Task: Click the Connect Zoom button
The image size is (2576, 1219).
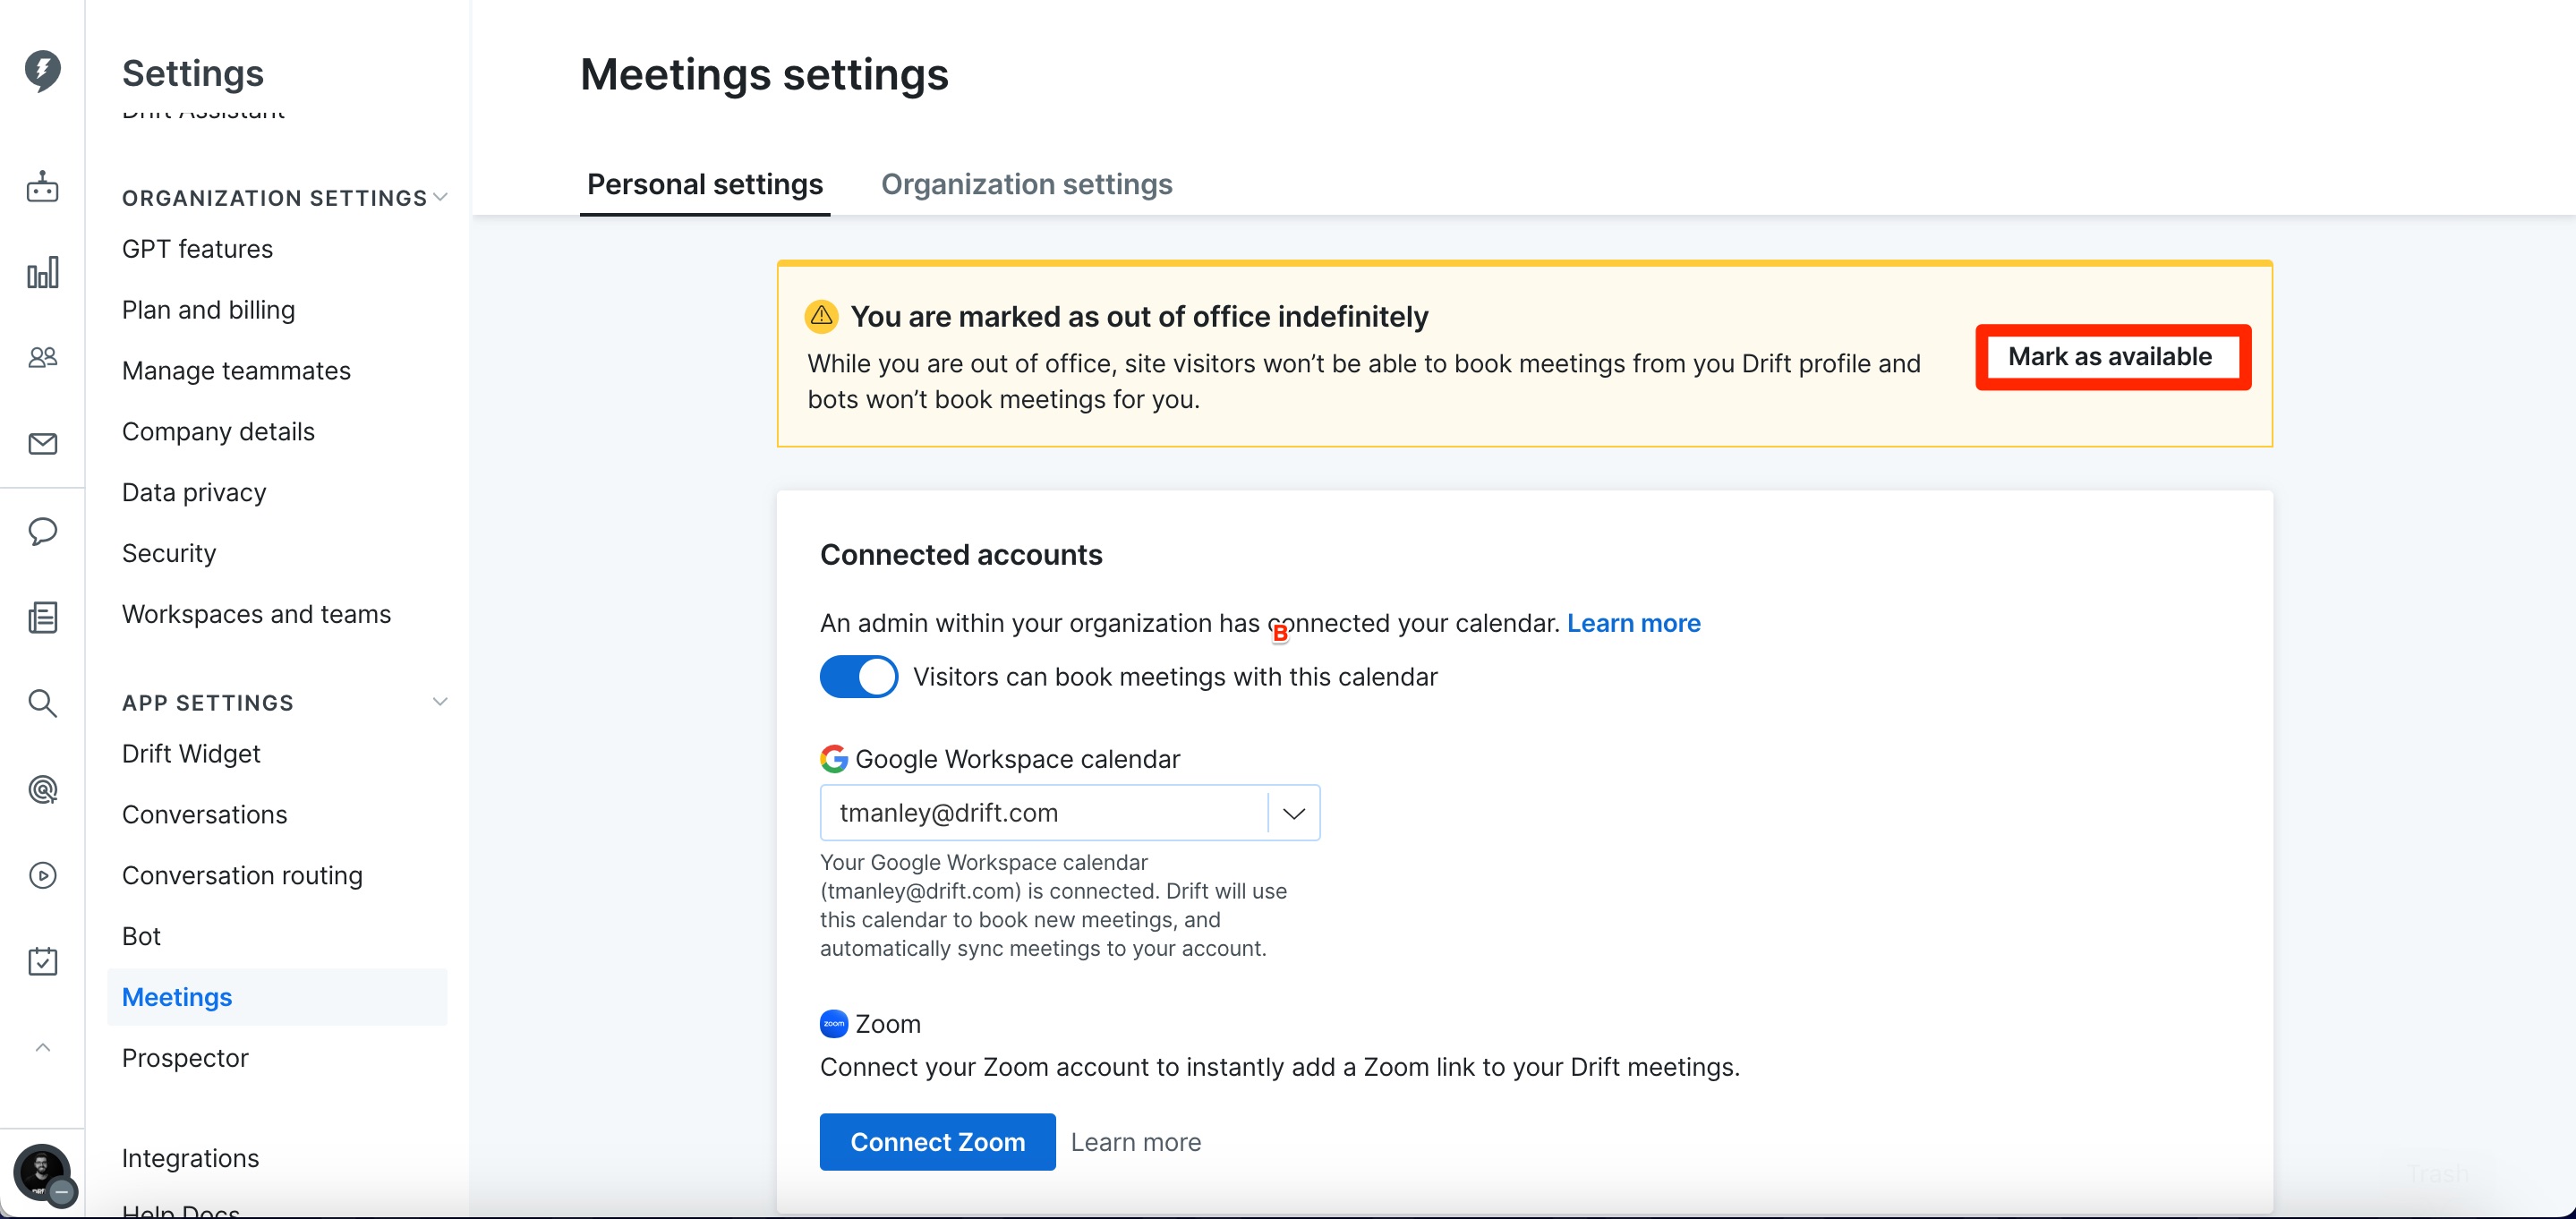Action: [937, 1141]
